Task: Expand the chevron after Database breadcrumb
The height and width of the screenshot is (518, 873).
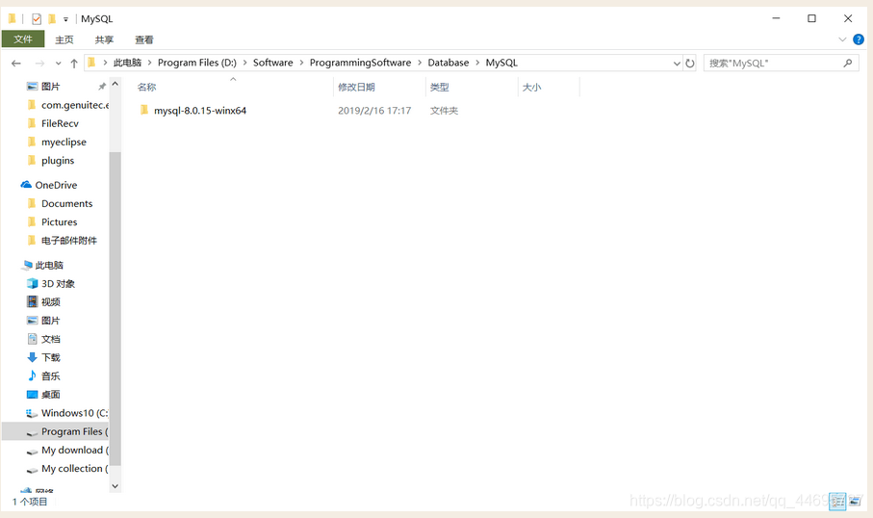Action: pos(477,63)
